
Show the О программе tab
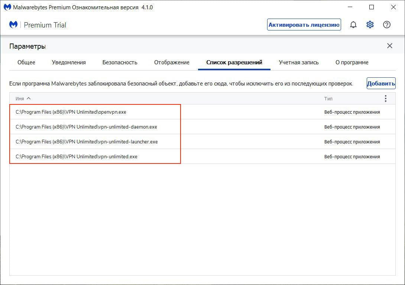point(352,62)
